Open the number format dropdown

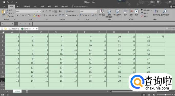pyautogui.click(x=96, y=11)
